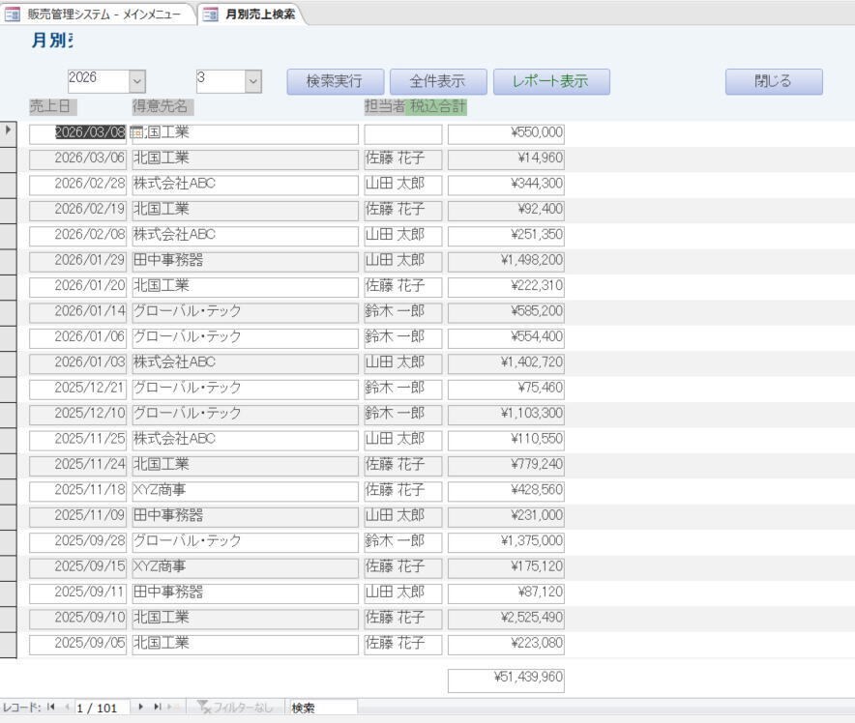This screenshot has width=855, height=723.
Task: Click the 検索実行 button
Action: tap(336, 82)
